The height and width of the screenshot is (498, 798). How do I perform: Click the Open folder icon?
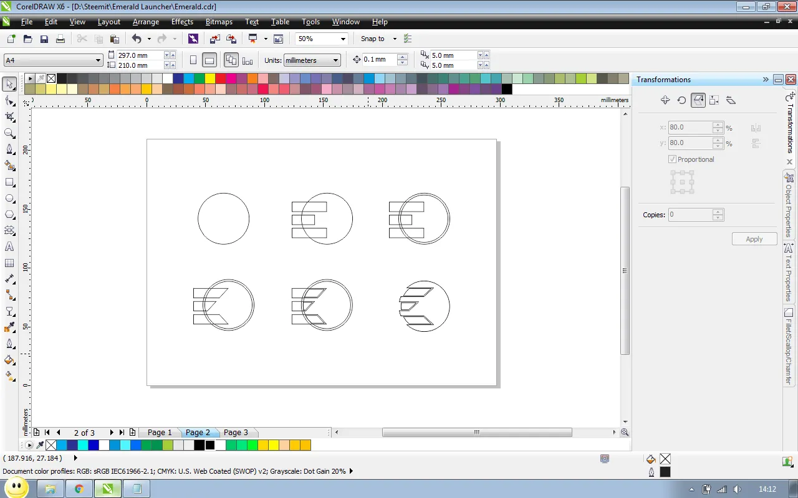pos(27,39)
